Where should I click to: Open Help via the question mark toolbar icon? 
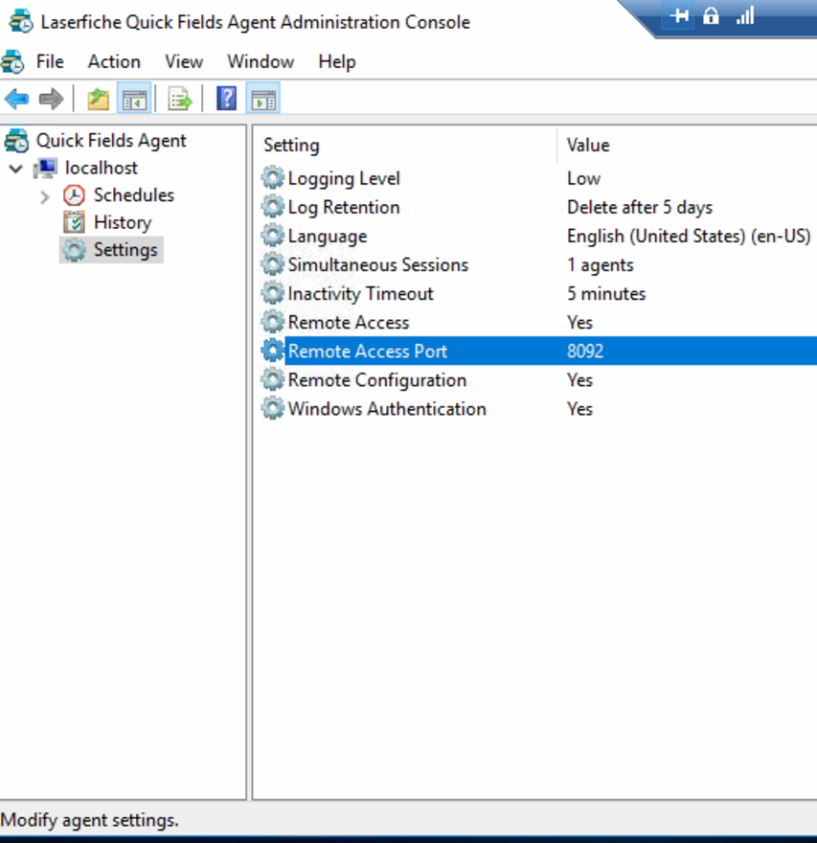tap(226, 99)
